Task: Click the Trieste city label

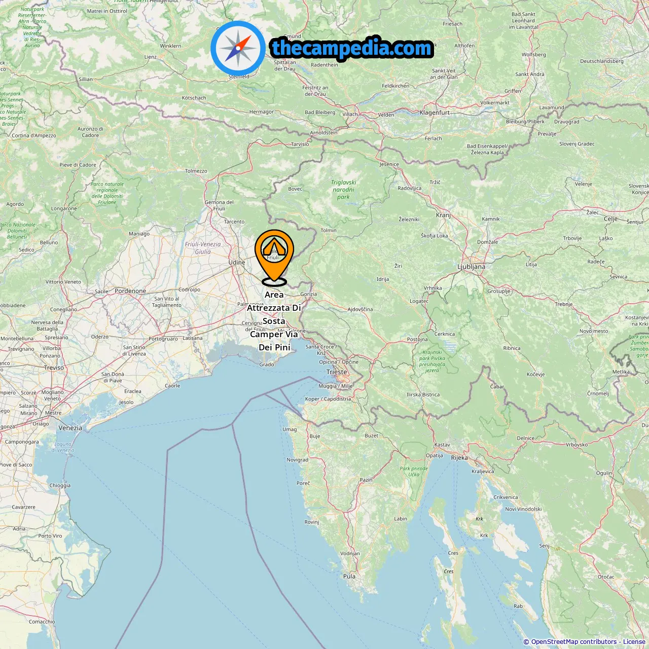Action: tap(337, 372)
